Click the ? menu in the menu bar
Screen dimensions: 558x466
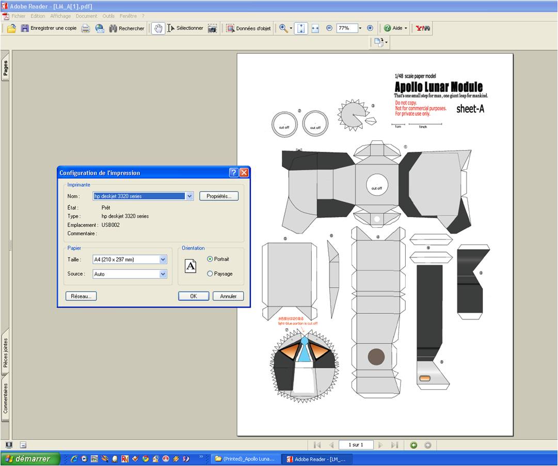[143, 16]
